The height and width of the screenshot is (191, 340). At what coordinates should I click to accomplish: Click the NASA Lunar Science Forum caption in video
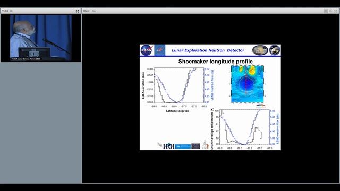(26, 59)
